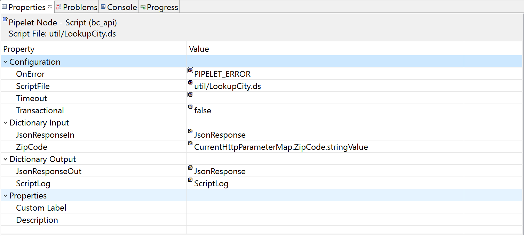
Task: Collapse the Configuration section
Action: [x=5, y=62]
